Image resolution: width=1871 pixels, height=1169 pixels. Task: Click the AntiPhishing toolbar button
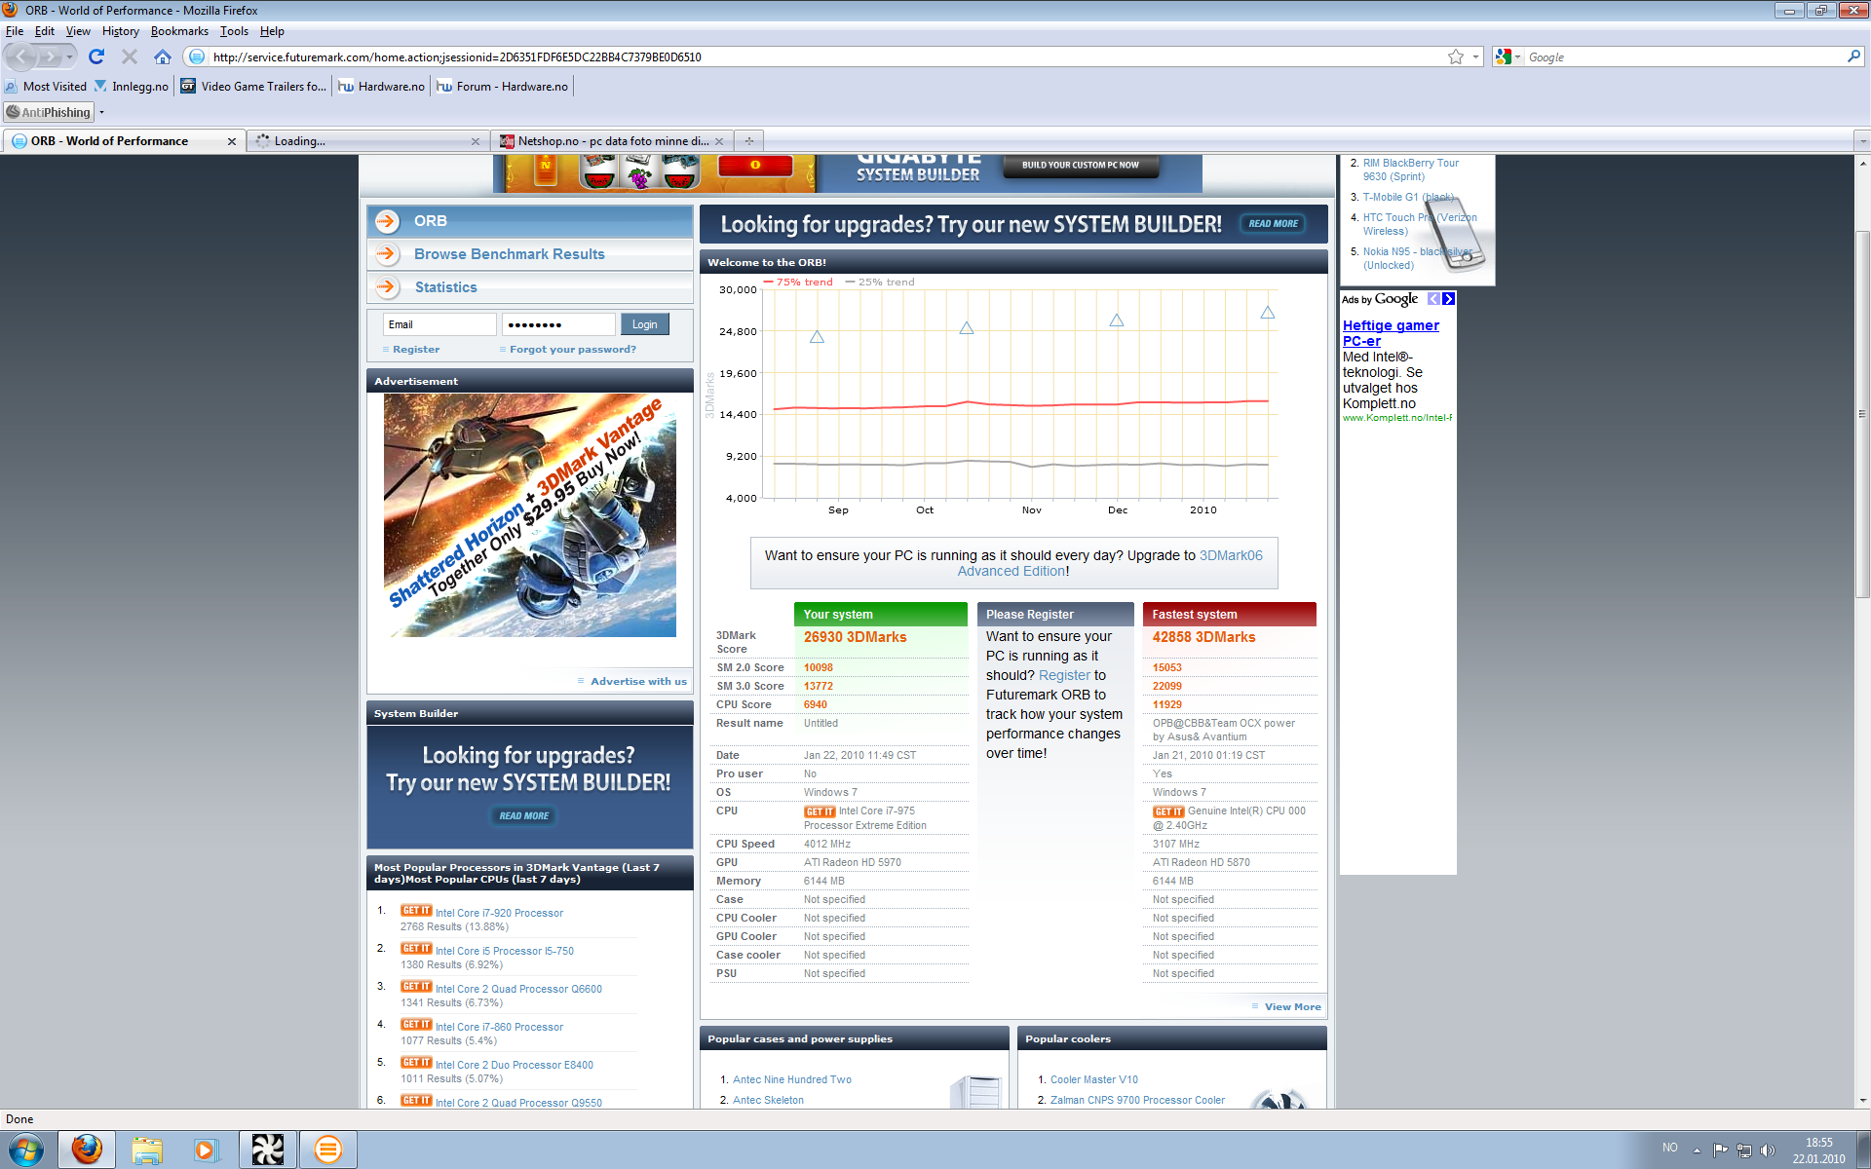49,112
